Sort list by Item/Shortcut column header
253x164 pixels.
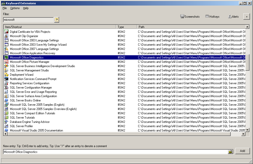tap(60, 27)
